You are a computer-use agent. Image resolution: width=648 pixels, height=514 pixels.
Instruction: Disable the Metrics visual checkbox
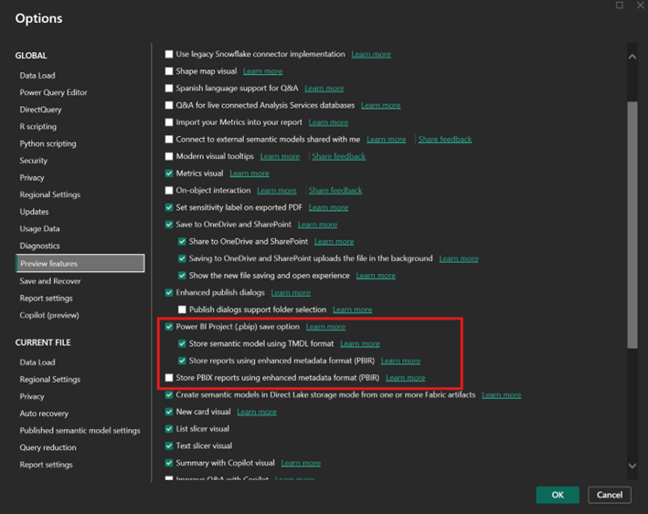click(169, 173)
